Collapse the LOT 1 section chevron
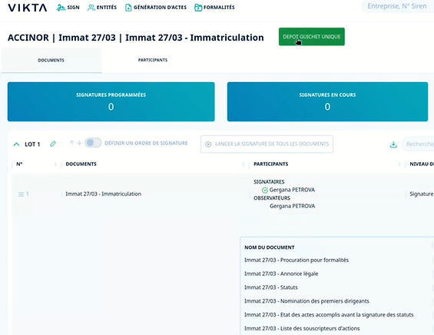 (x=16, y=144)
